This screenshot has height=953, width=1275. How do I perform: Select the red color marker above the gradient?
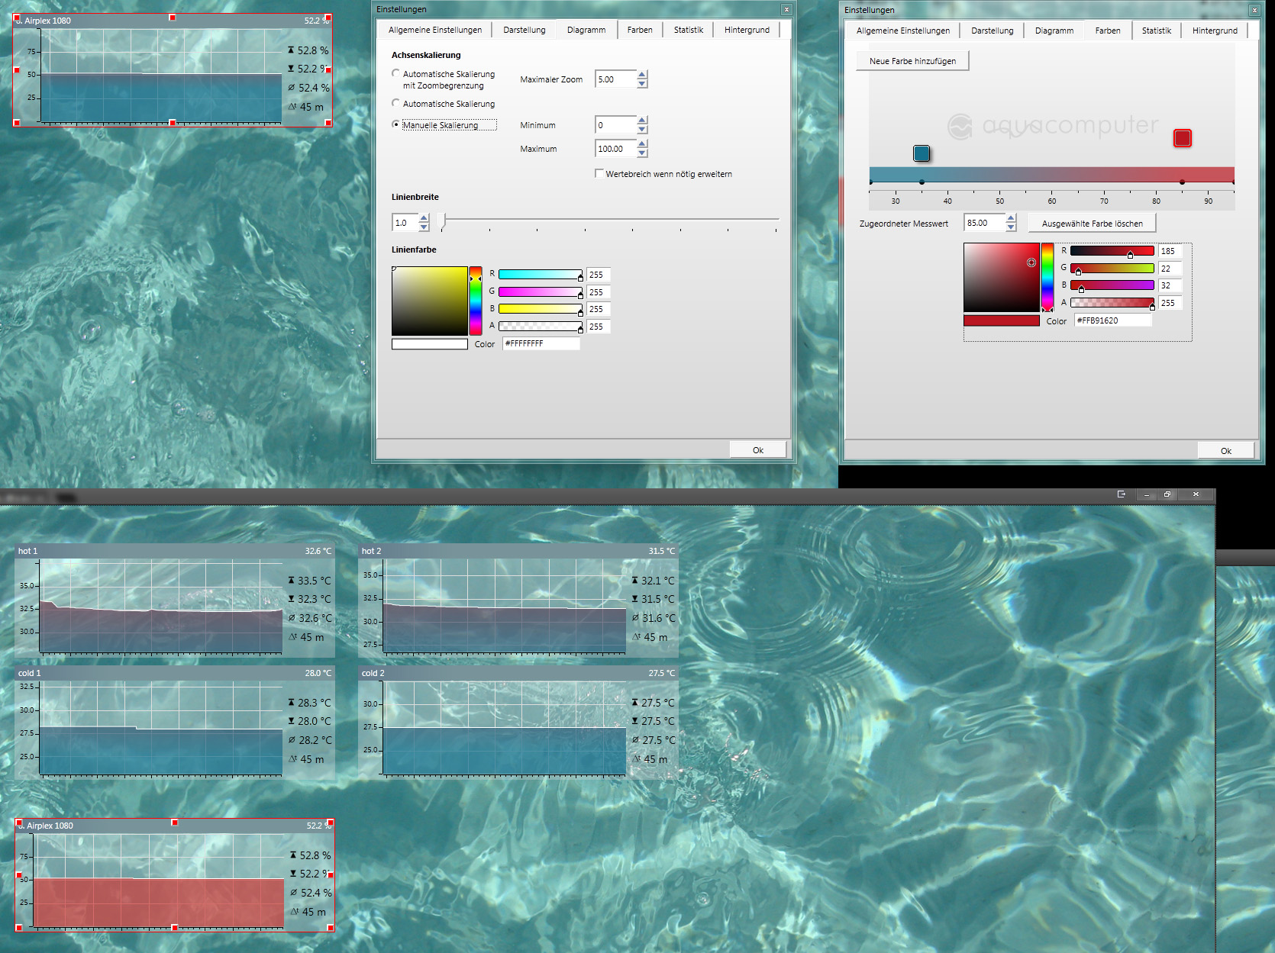pos(1182,138)
